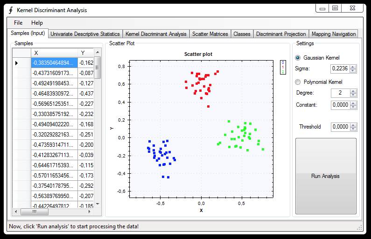Switch to Univariate Descriptive Statistics tab

coord(85,34)
